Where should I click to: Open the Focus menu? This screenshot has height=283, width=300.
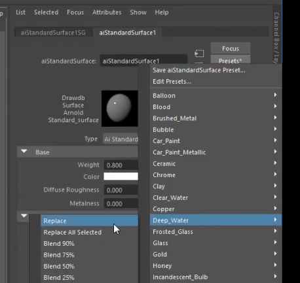point(75,12)
